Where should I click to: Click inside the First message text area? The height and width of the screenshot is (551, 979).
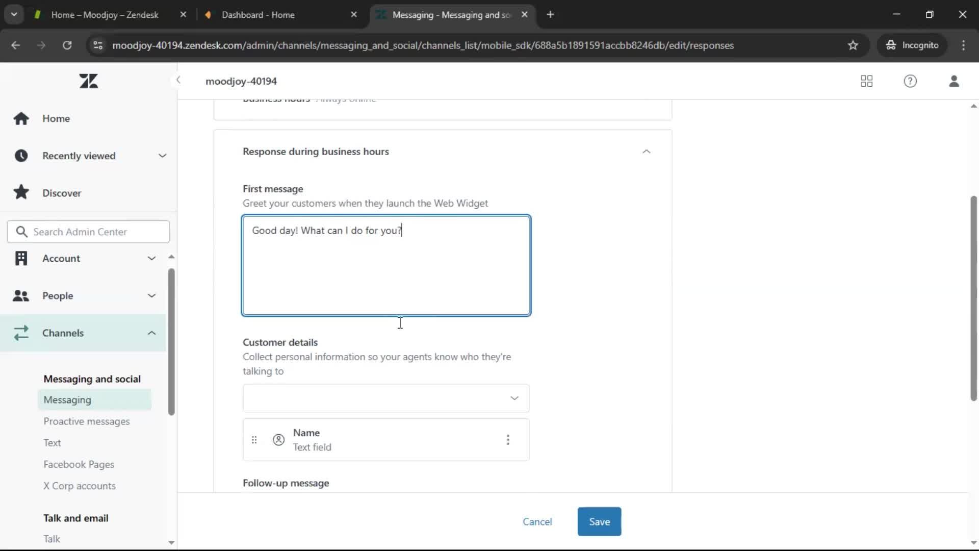coord(386,265)
